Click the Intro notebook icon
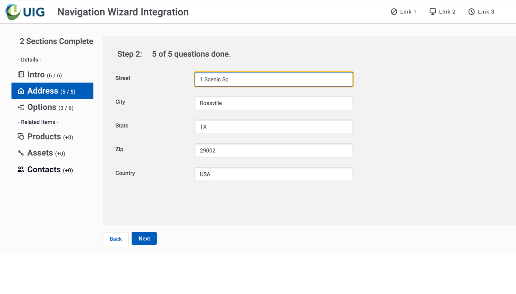This screenshot has height=294, width=516. pyautogui.click(x=21, y=74)
